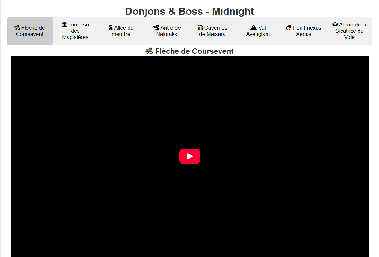Viewport: 379px width, 257px height.
Task: Click the wind icon in the section heading
Action: pyautogui.click(x=149, y=51)
